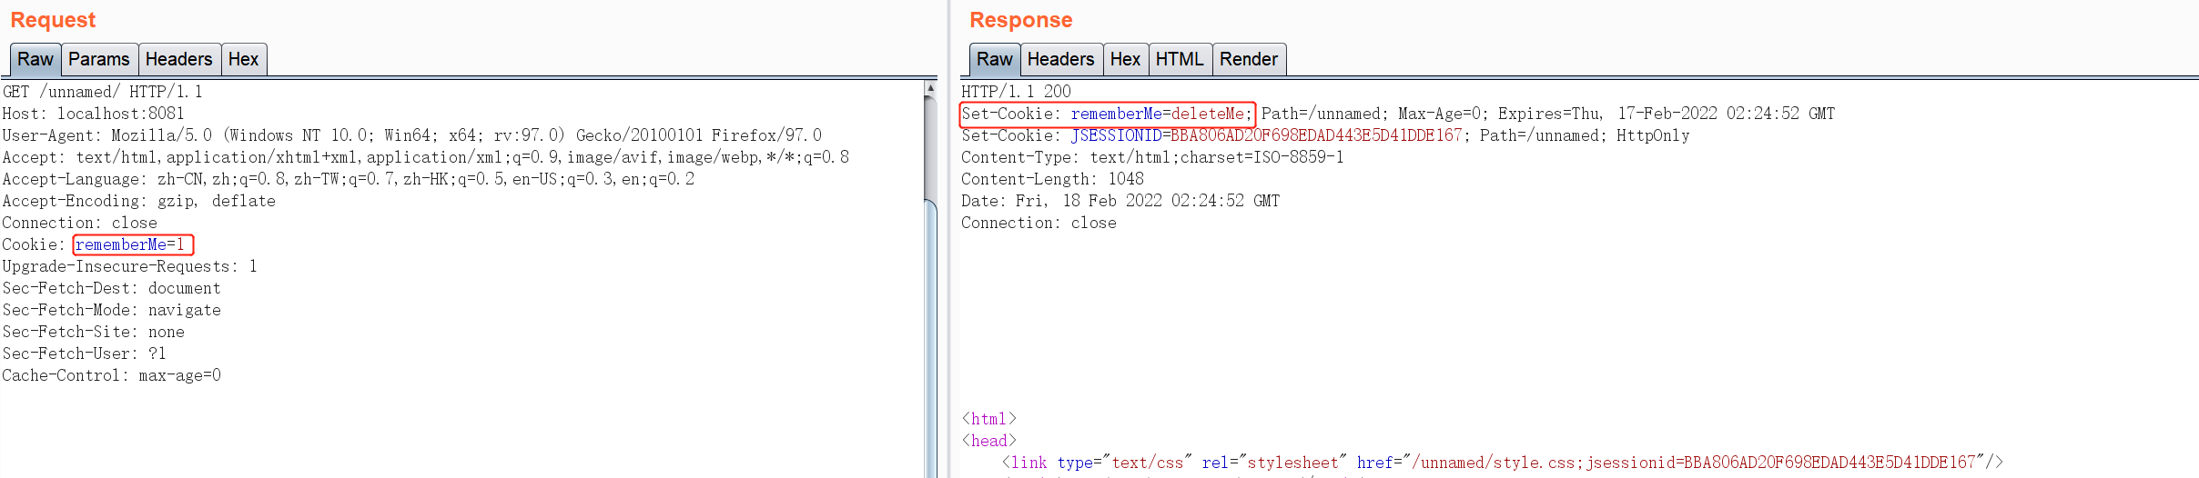The image size is (2199, 478).
Task: Open the Response Hex tab
Action: tap(1126, 59)
